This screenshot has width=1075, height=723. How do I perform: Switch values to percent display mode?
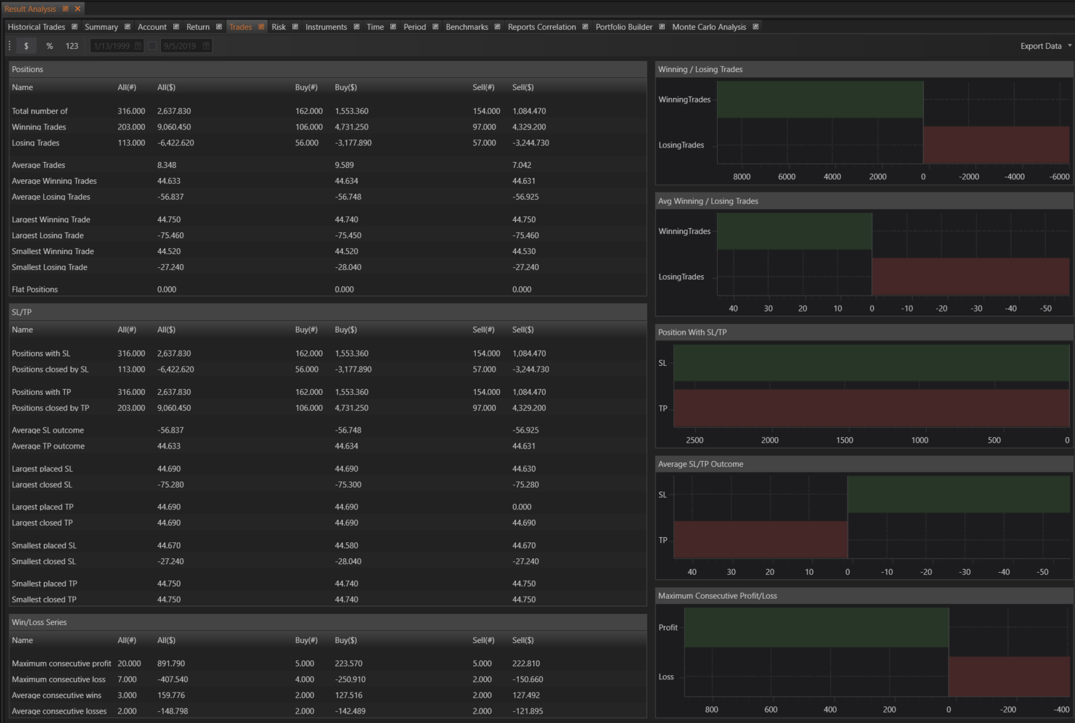tap(50, 46)
